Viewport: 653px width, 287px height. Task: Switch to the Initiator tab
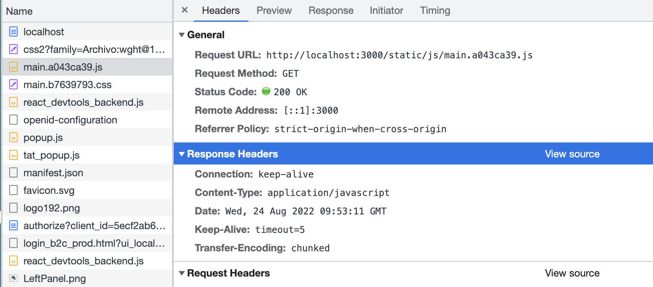(x=386, y=10)
